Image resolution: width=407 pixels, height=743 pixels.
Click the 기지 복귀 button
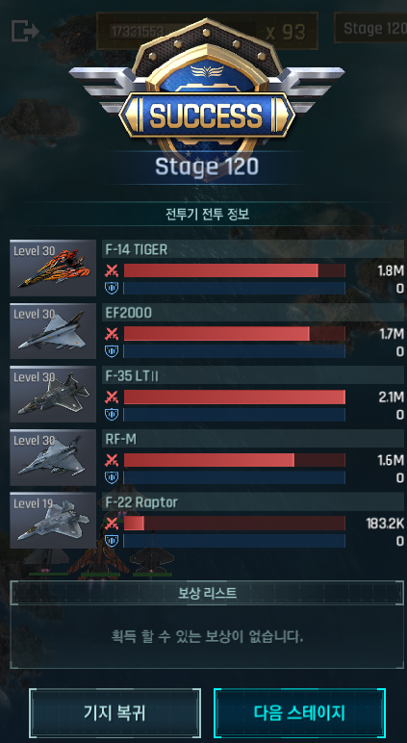click(x=114, y=712)
